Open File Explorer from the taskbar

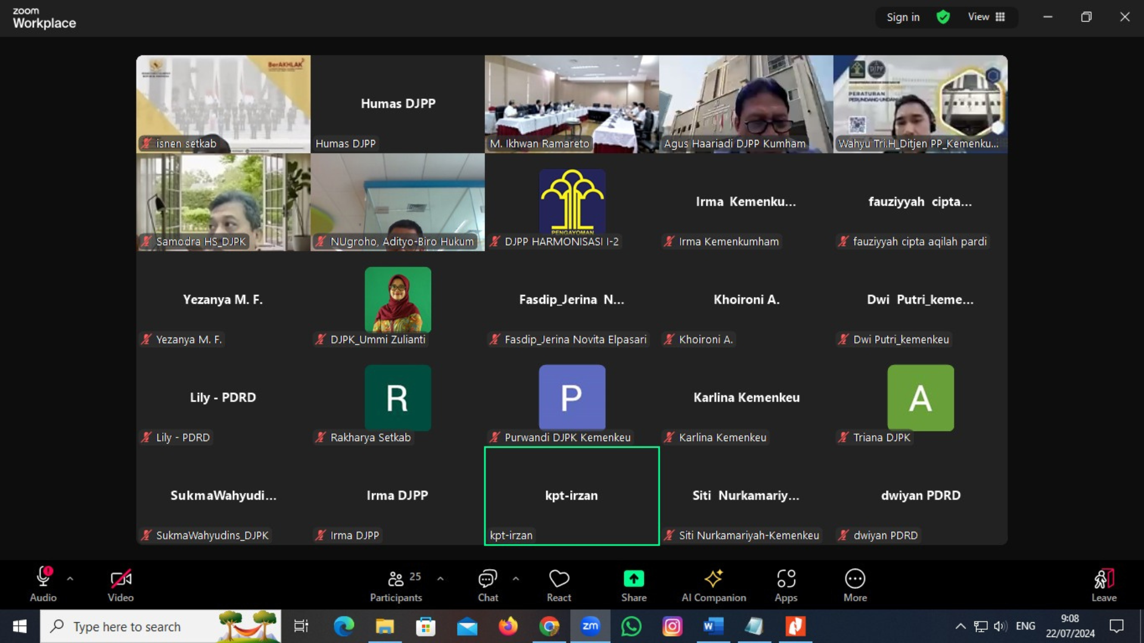(x=385, y=626)
